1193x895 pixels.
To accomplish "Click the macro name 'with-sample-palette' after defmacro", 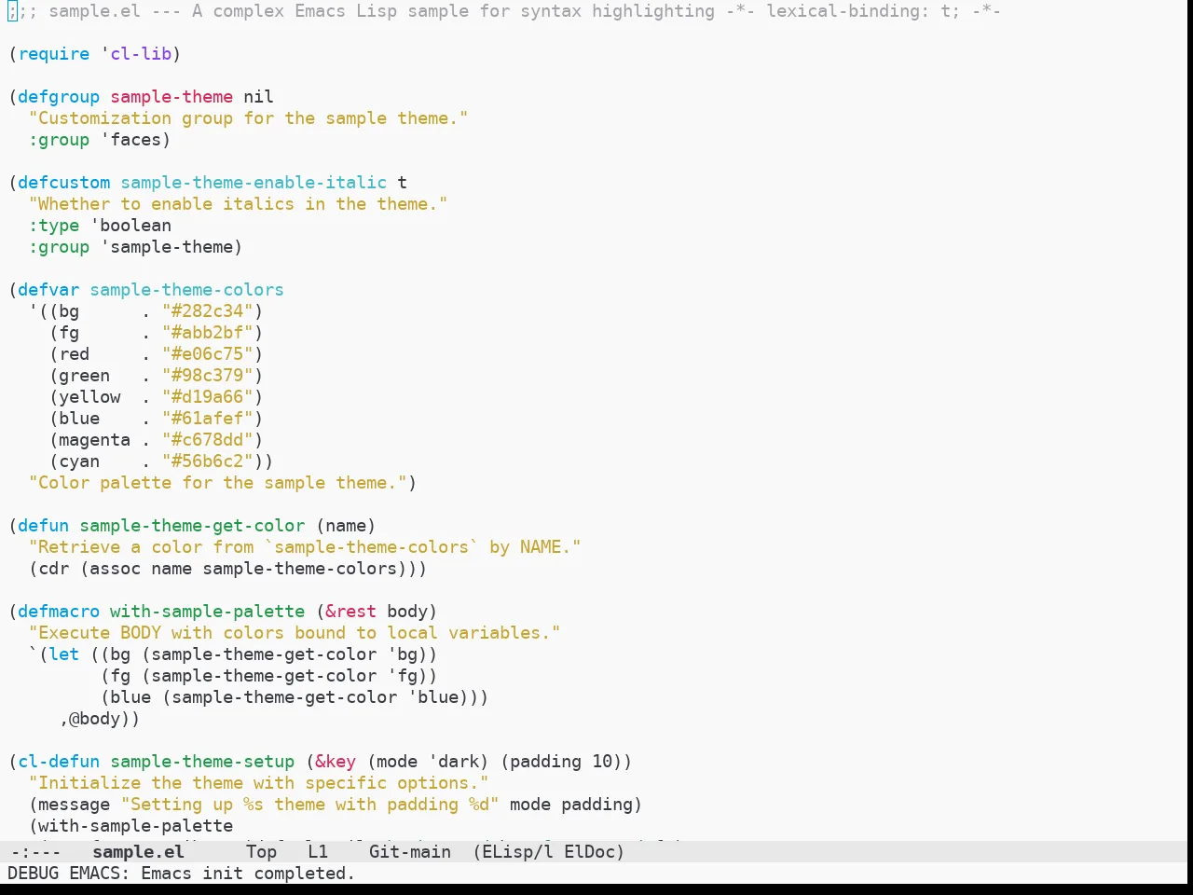I will click(207, 612).
